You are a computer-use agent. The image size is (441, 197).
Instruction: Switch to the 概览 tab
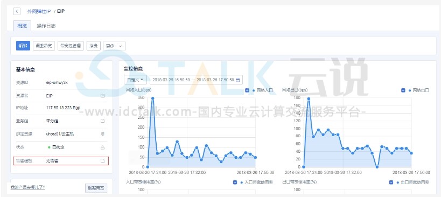(x=22, y=26)
